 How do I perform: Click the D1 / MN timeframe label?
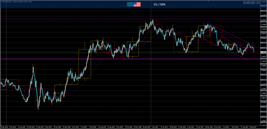pos(159,4)
